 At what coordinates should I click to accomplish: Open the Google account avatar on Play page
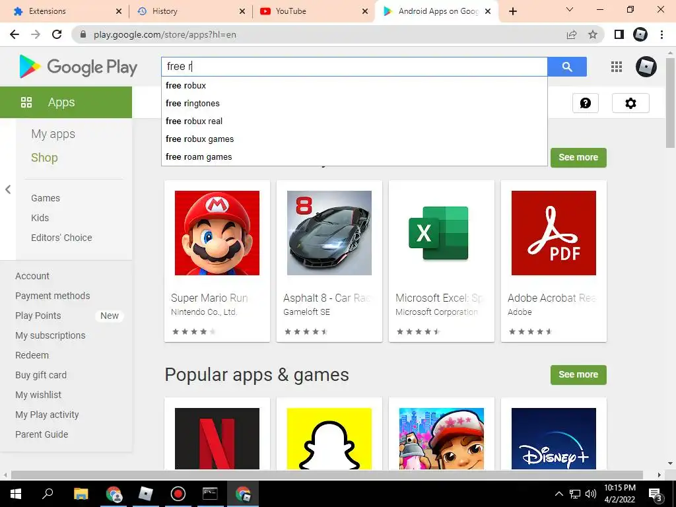click(x=646, y=67)
